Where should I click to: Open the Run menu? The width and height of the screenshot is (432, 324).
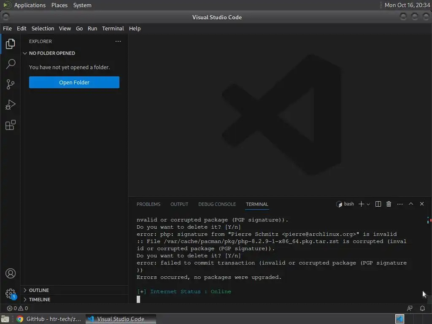coord(92,28)
